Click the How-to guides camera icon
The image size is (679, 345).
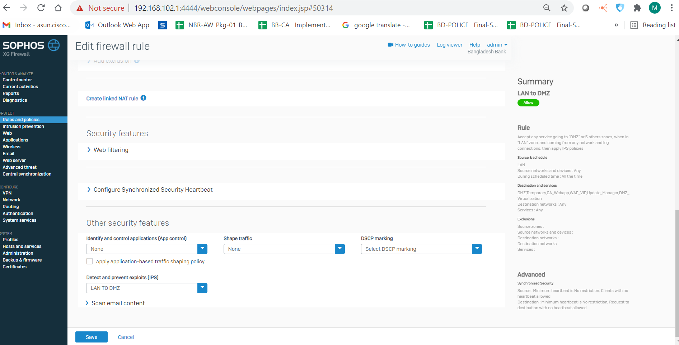click(x=390, y=45)
